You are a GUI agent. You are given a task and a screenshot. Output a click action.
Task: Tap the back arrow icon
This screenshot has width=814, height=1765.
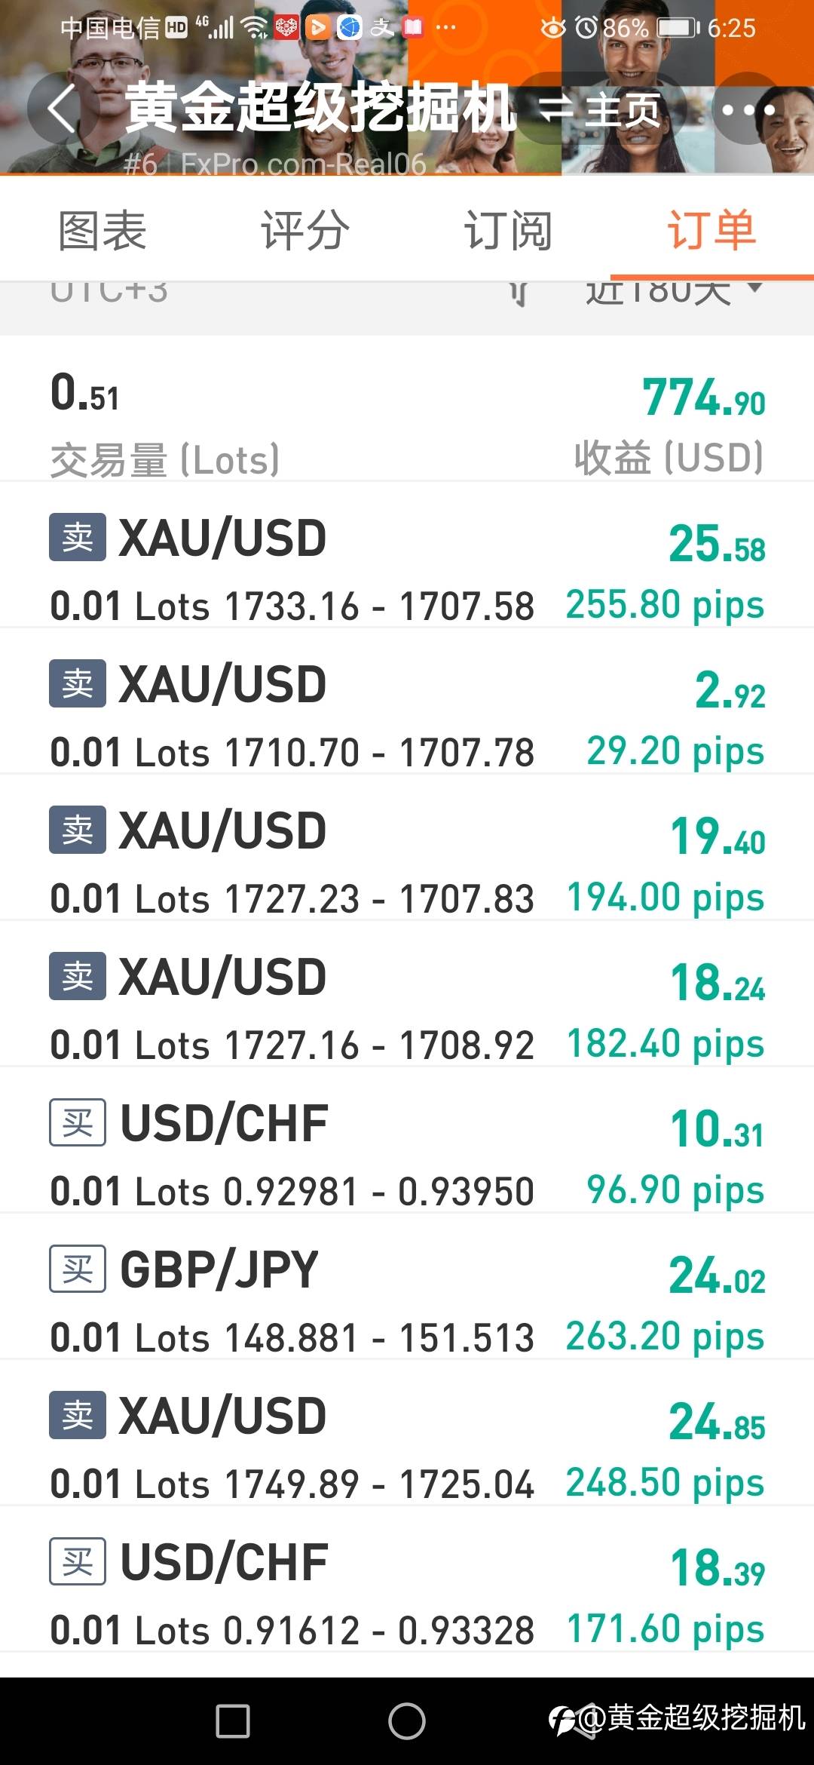pyautogui.click(x=62, y=109)
